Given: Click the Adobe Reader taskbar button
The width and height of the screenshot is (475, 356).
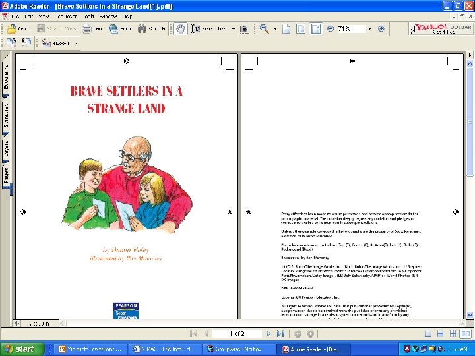Looking at the screenshot, I should 313,349.
